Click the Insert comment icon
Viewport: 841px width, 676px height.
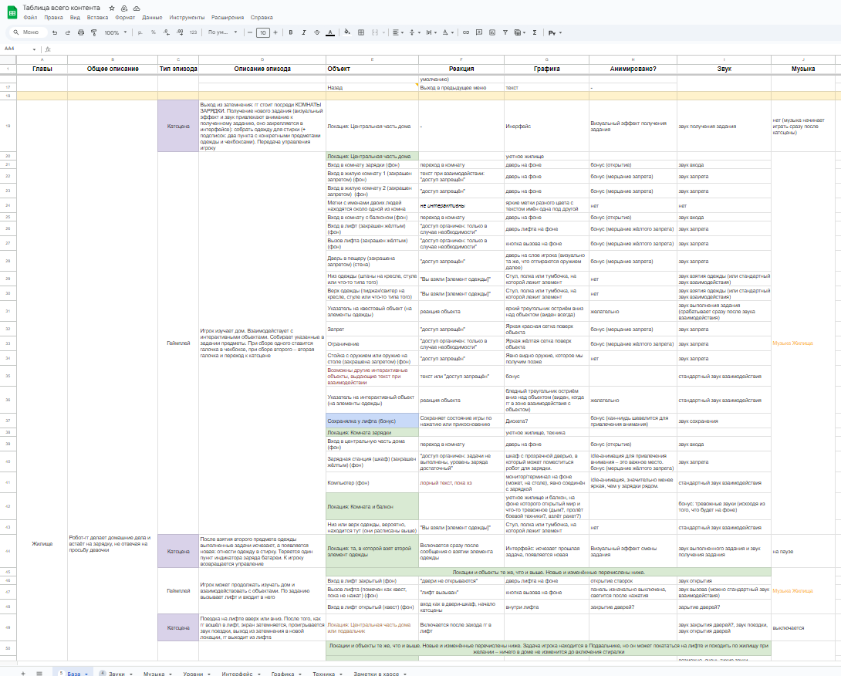pos(479,32)
